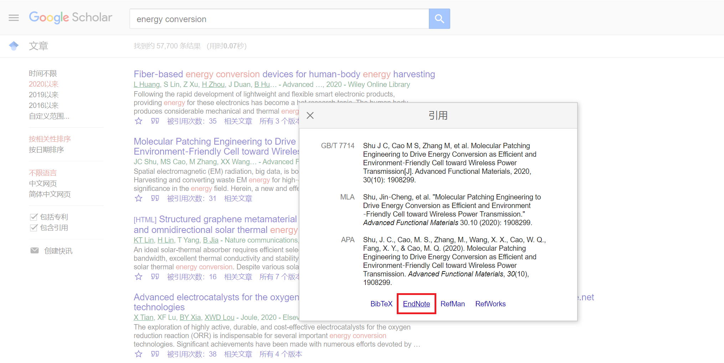Click the 文章 section label
724x363 pixels.
[x=38, y=46]
